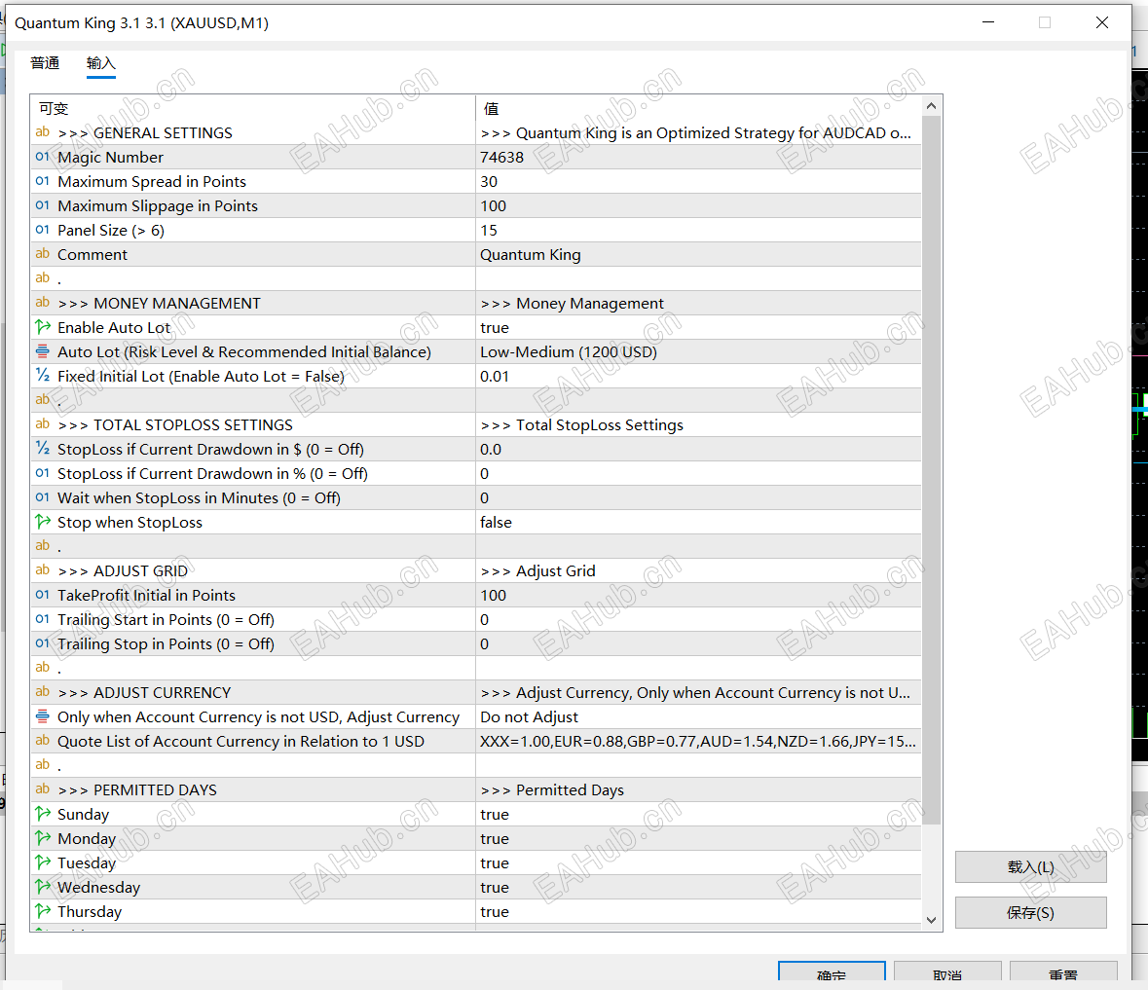The image size is (1148, 990).
Task: Click the 值 column header
Action: click(698, 108)
